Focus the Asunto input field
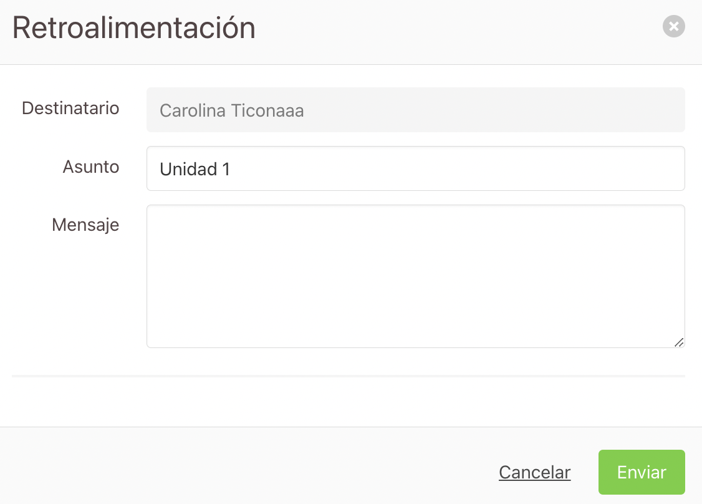The width and height of the screenshot is (702, 504). point(415,168)
